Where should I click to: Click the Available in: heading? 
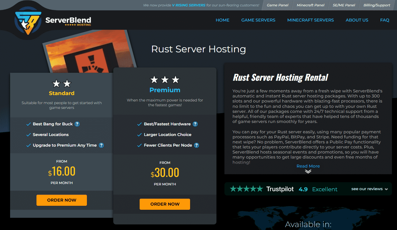(x=308, y=224)
